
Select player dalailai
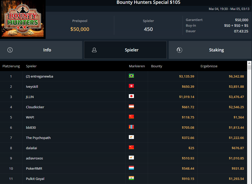[x=31, y=148]
